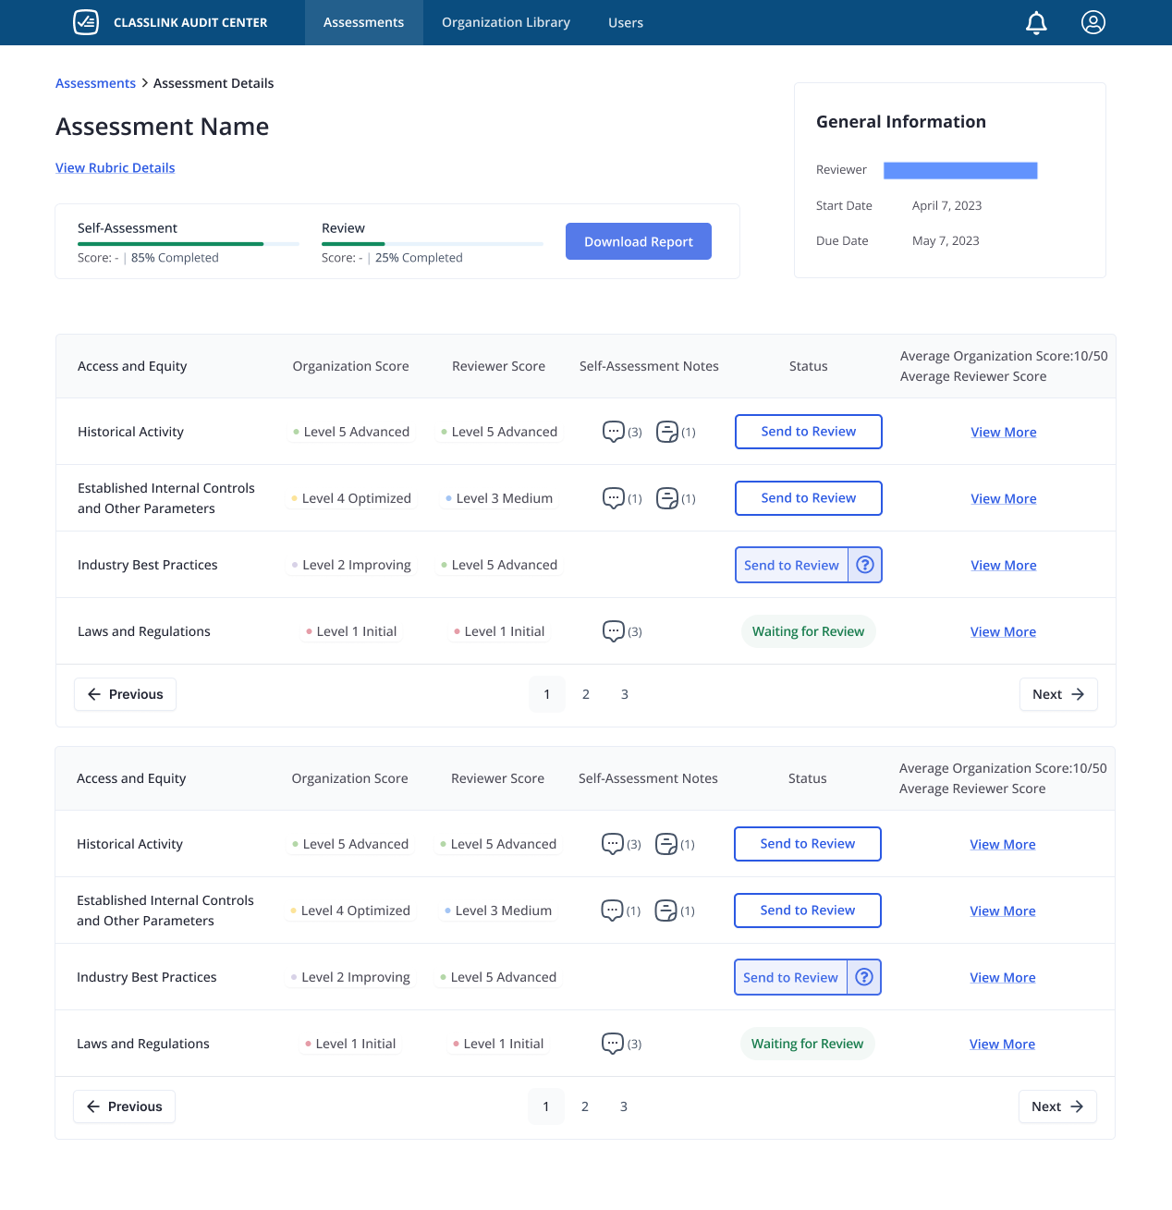Click note icon beside Historical Activity comments
The width and height of the screenshot is (1172, 1210).
click(x=667, y=431)
